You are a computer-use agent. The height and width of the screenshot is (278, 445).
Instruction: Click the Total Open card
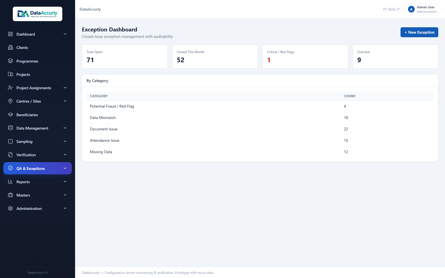click(125, 57)
